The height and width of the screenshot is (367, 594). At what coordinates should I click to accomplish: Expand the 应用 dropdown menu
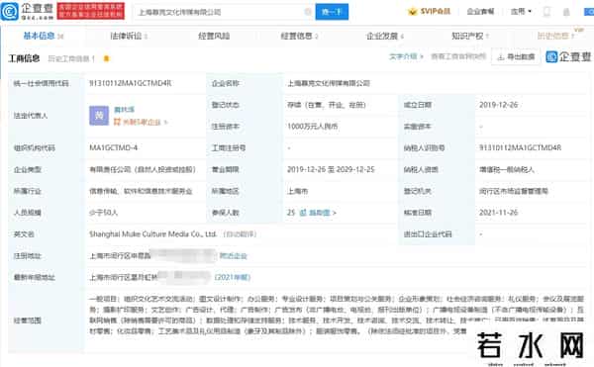tap(521, 11)
